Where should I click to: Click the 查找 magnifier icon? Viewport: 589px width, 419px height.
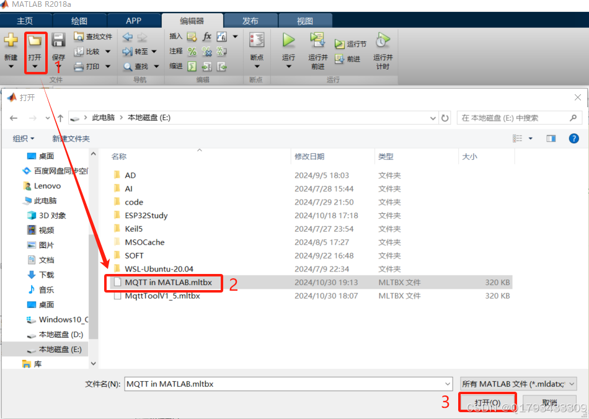point(128,66)
